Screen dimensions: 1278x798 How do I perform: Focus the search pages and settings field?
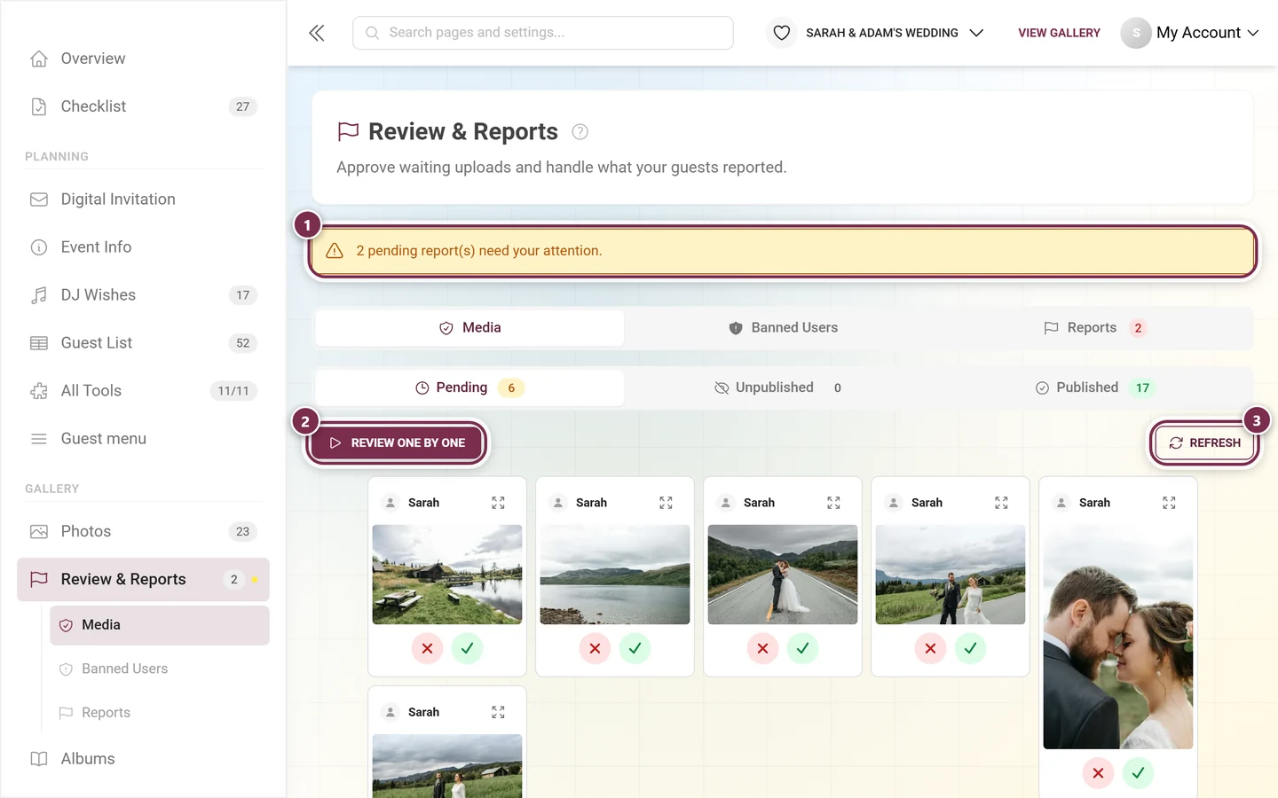[543, 33]
